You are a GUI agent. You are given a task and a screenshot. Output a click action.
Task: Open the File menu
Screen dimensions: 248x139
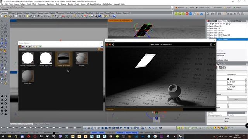(x=2, y=4)
